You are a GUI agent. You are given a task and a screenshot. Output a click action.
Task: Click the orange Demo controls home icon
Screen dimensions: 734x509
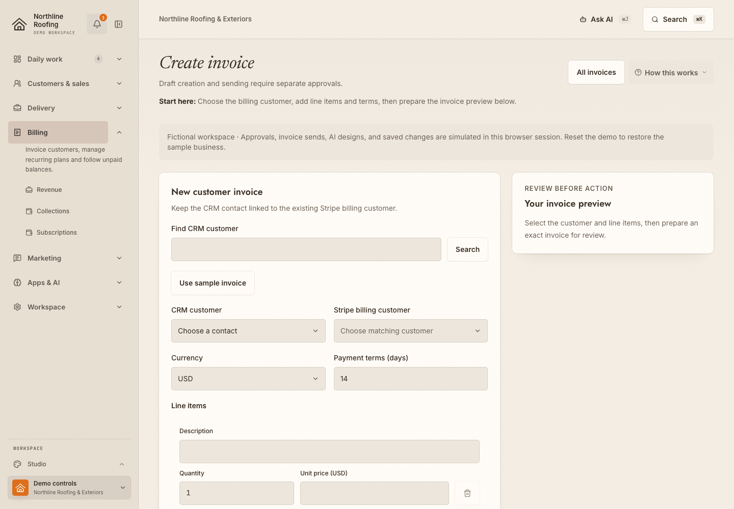(x=20, y=488)
